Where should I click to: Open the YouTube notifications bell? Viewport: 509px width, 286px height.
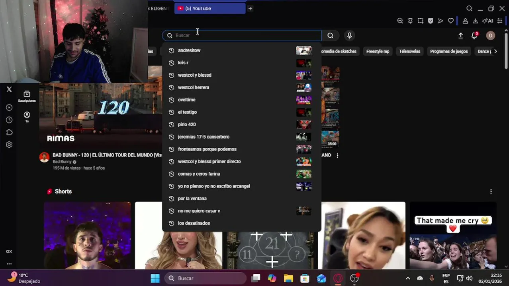click(474, 35)
